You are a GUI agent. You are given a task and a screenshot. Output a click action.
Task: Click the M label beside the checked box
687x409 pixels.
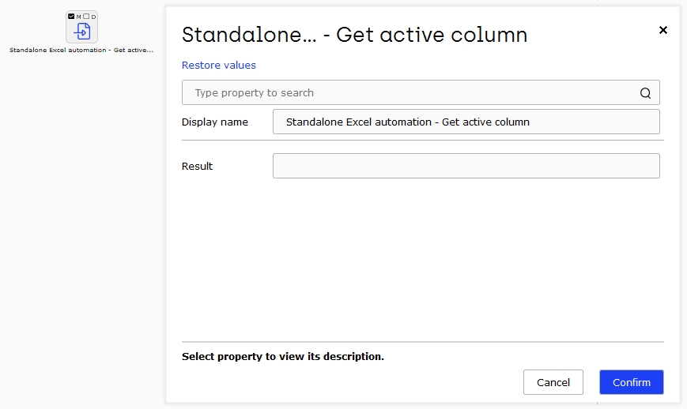tap(78, 17)
